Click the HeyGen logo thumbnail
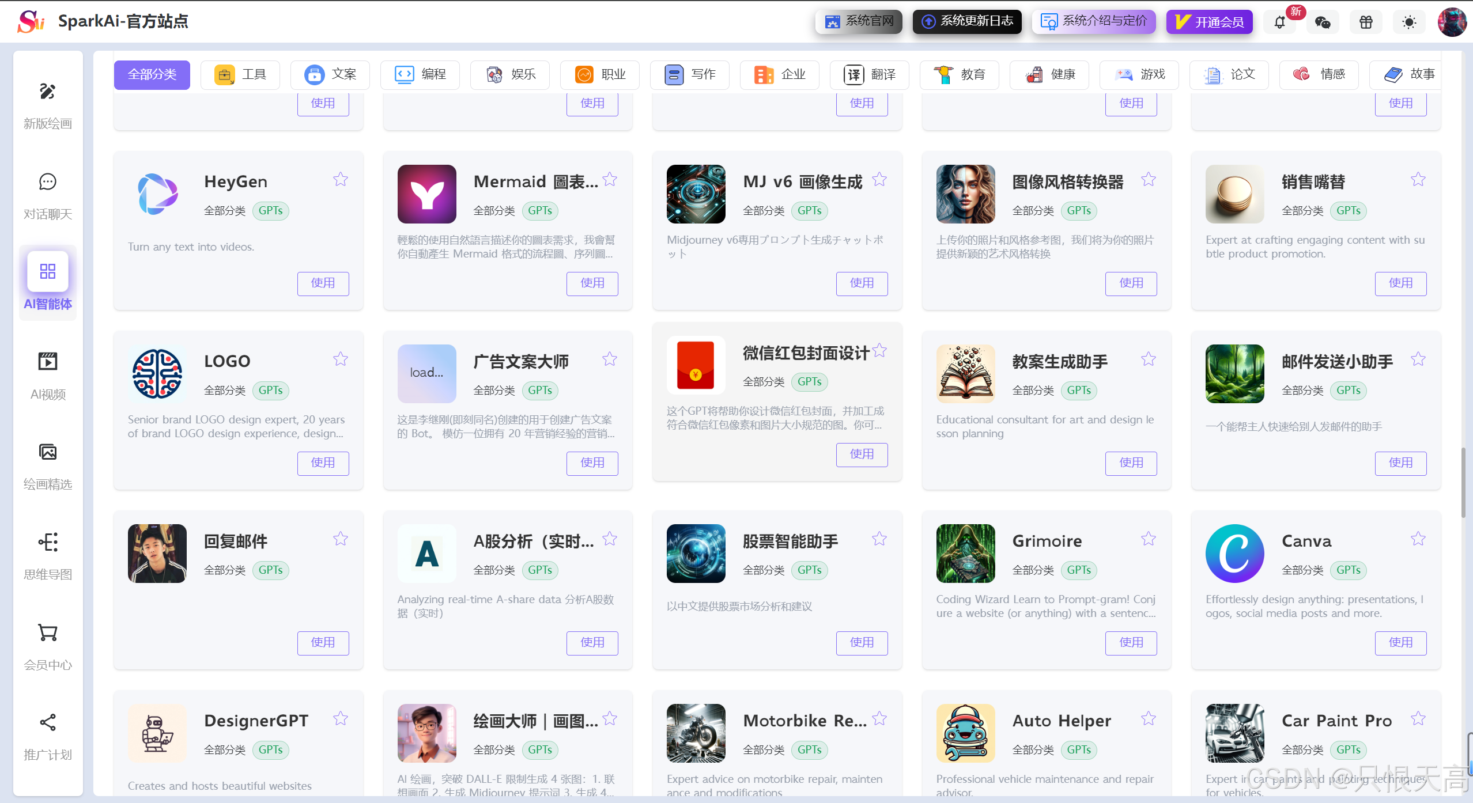 click(157, 194)
